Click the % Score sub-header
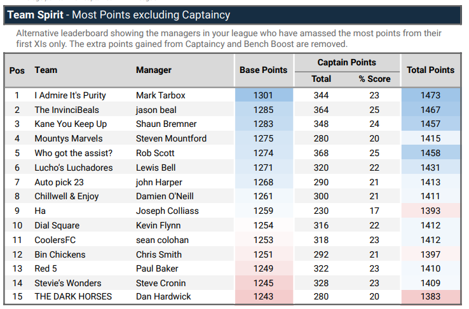The height and width of the screenshot is (309, 469). (374, 79)
